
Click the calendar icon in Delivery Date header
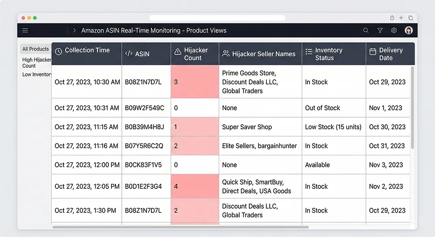pos(373,51)
